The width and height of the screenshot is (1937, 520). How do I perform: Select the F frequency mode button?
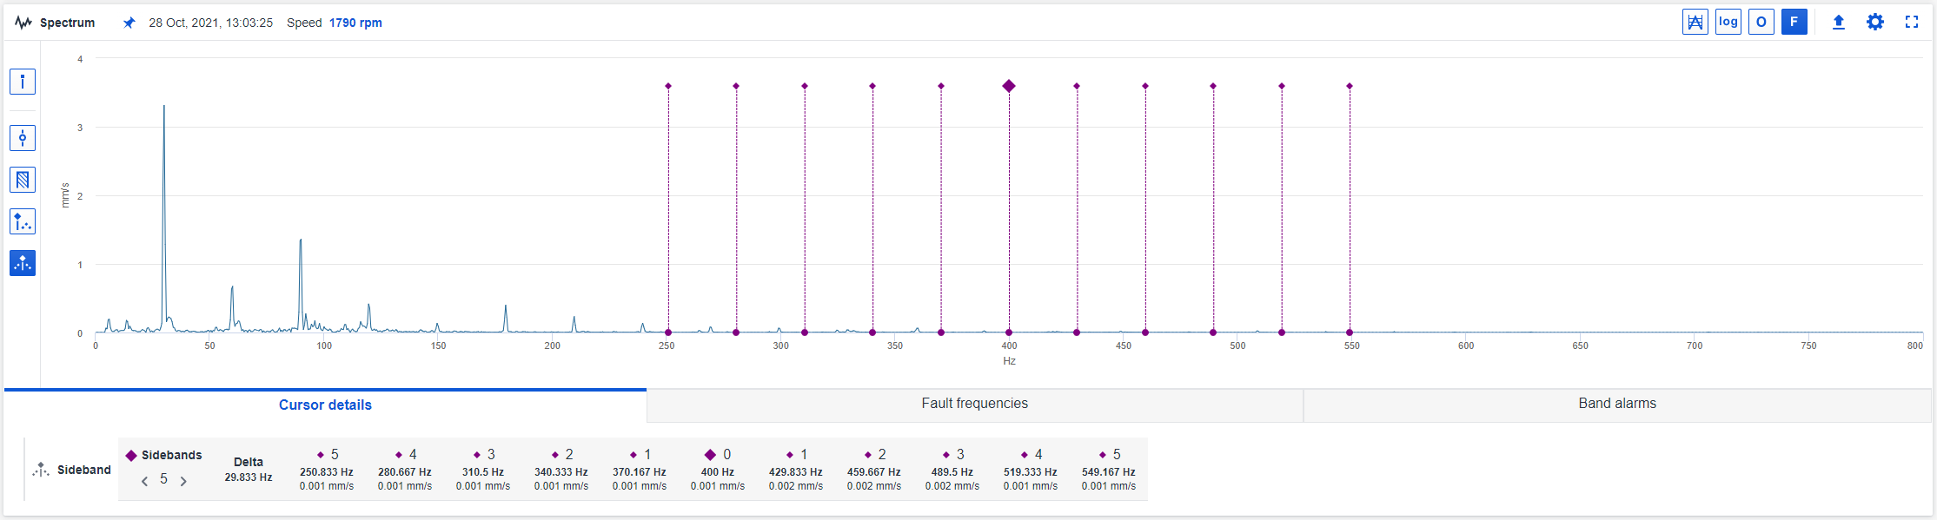pyautogui.click(x=1794, y=22)
